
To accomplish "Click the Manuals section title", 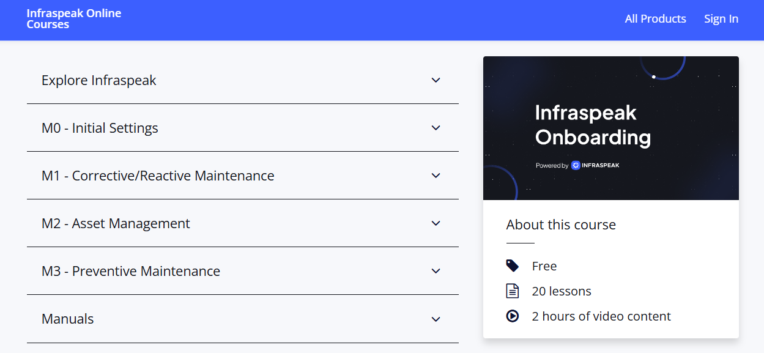I will pos(68,319).
